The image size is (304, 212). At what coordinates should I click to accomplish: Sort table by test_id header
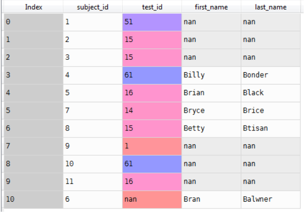click(x=152, y=7)
